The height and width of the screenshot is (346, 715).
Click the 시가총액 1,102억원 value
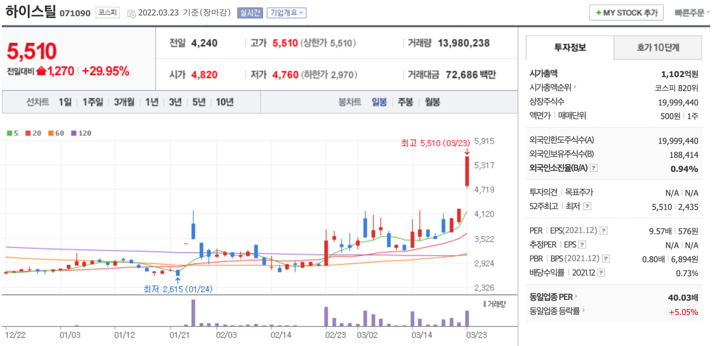680,74
